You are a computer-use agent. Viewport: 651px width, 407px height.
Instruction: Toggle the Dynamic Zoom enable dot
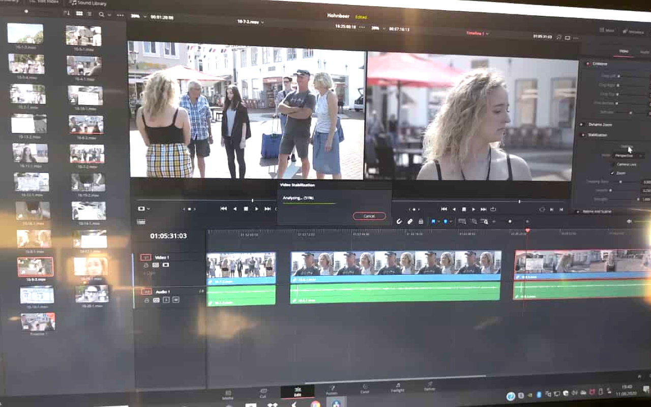click(582, 124)
